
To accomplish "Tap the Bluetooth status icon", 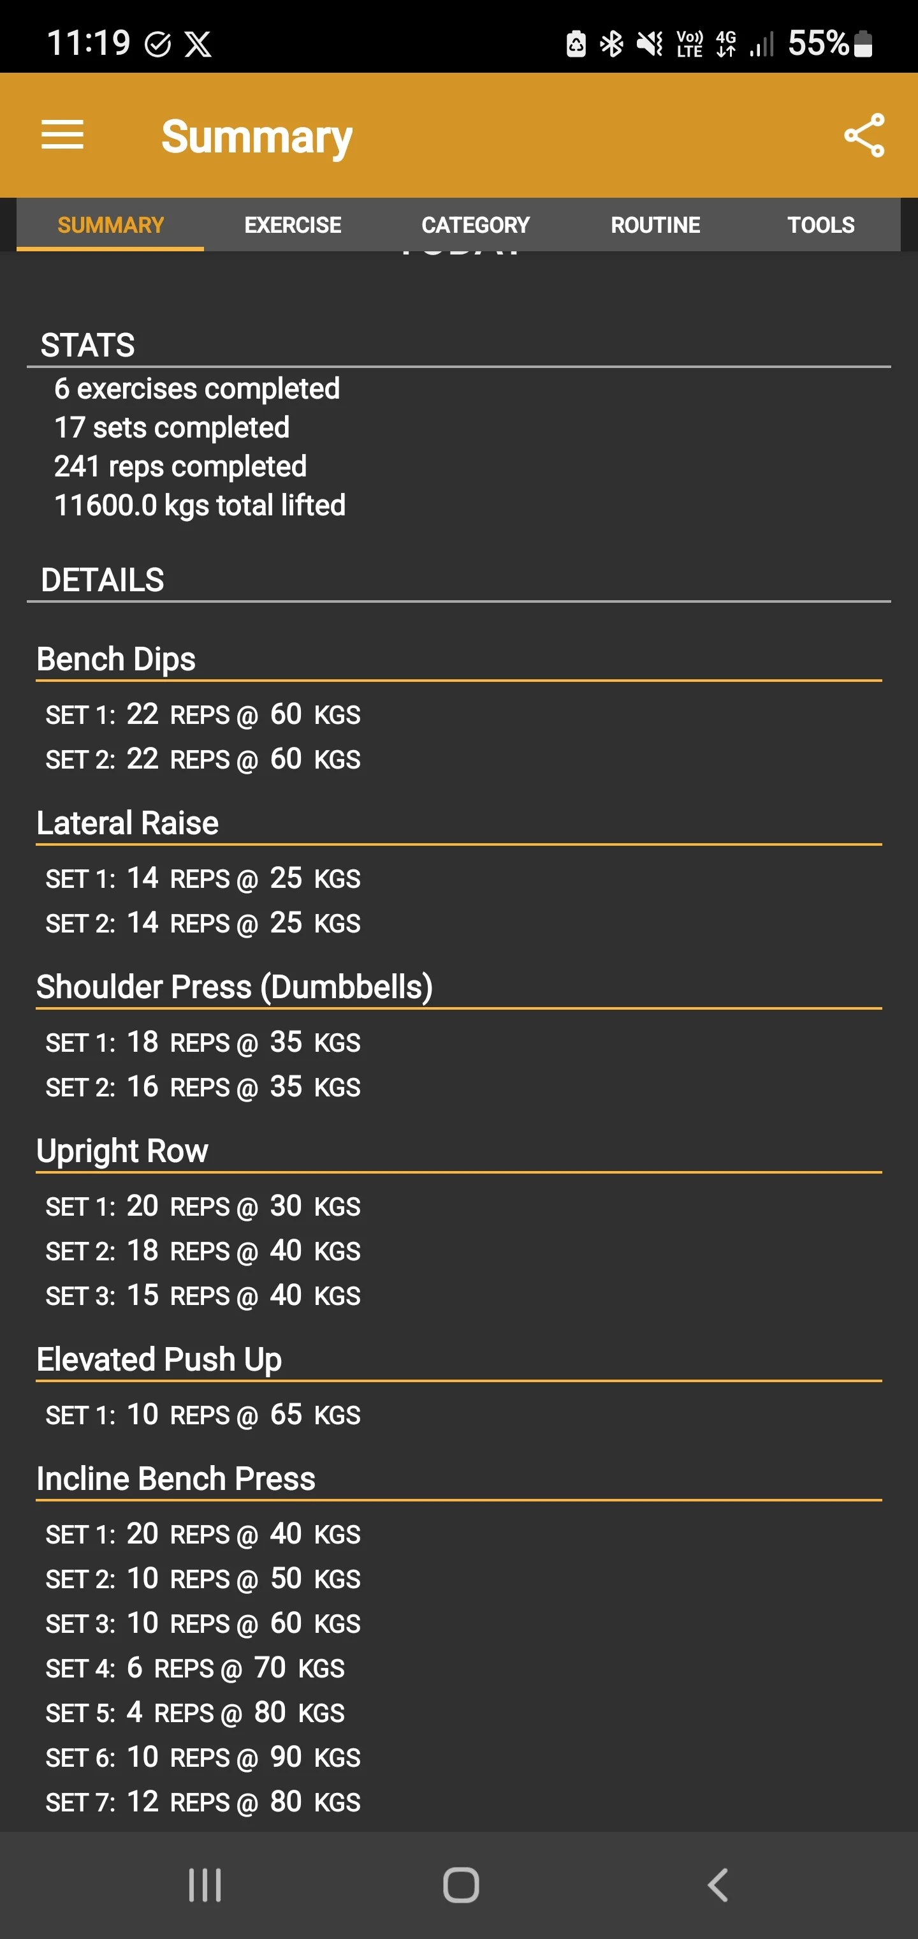I will tap(611, 43).
